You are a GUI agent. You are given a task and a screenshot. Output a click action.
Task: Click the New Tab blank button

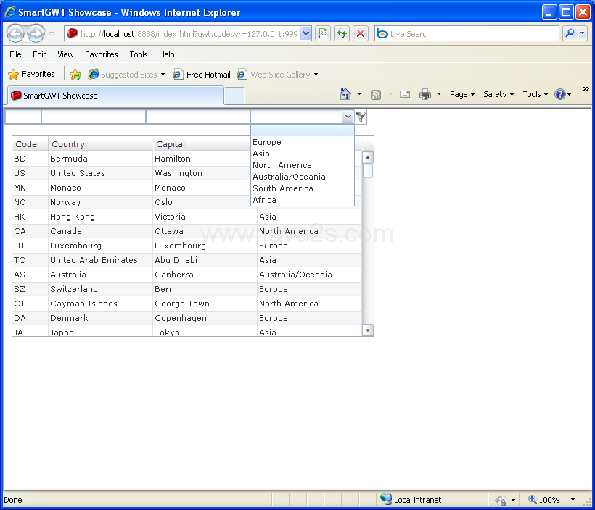[x=234, y=96]
